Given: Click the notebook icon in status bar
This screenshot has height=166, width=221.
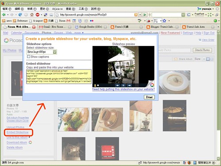Looking at the screenshot, I should pos(195,162).
